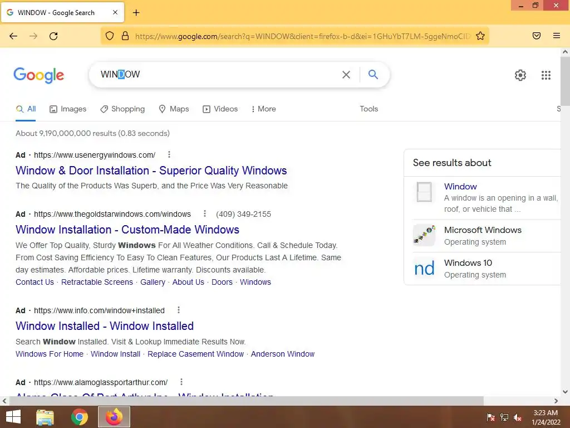The width and height of the screenshot is (570, 428).
Task: Click the muted volume tray icon
Action: [x=518, y=417]
